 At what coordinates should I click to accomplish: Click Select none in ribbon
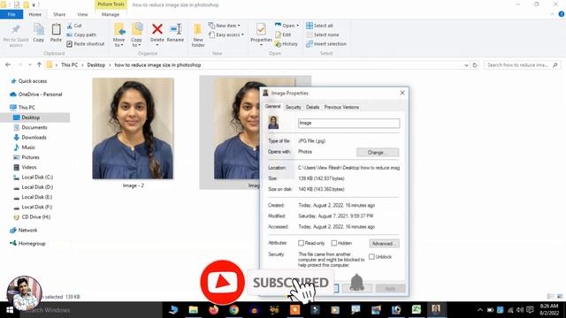click(x=323, y=34)
